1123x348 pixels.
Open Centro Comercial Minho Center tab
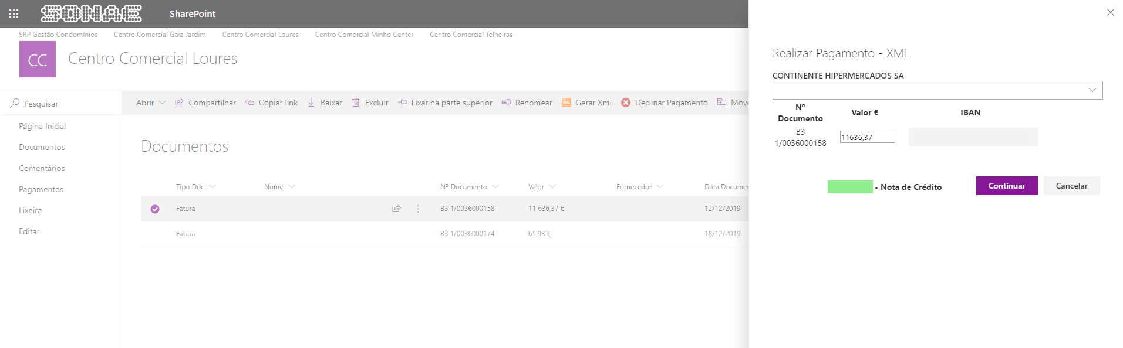click(x=364, y=35)
